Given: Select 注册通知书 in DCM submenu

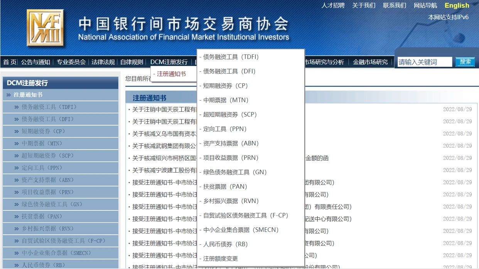Looking at the screenshot, I should tap(171, 74).
